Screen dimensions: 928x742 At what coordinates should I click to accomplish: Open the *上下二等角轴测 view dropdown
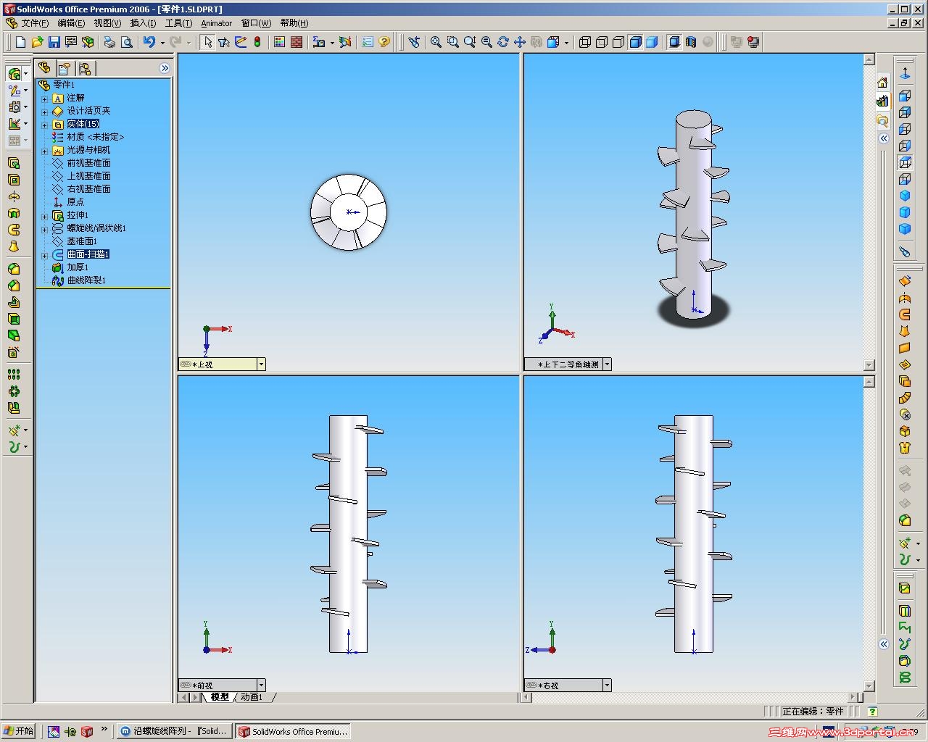(607, 364)
